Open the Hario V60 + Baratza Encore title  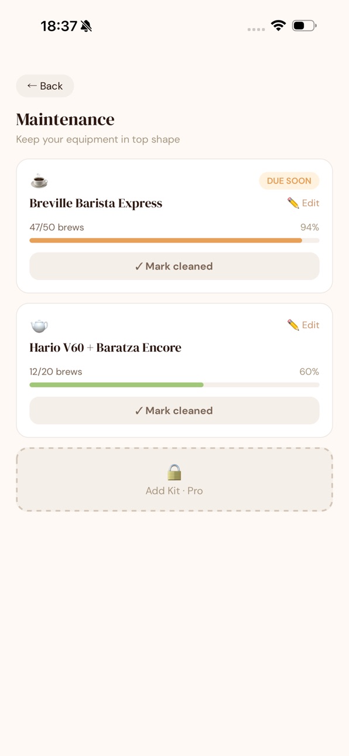[105, 348]
